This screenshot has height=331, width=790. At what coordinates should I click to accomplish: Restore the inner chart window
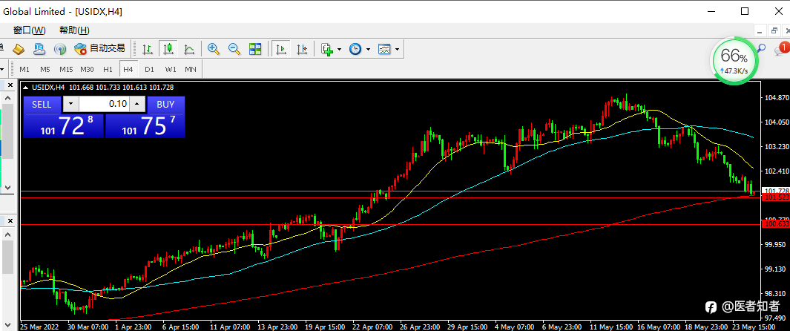click(774, 30)
